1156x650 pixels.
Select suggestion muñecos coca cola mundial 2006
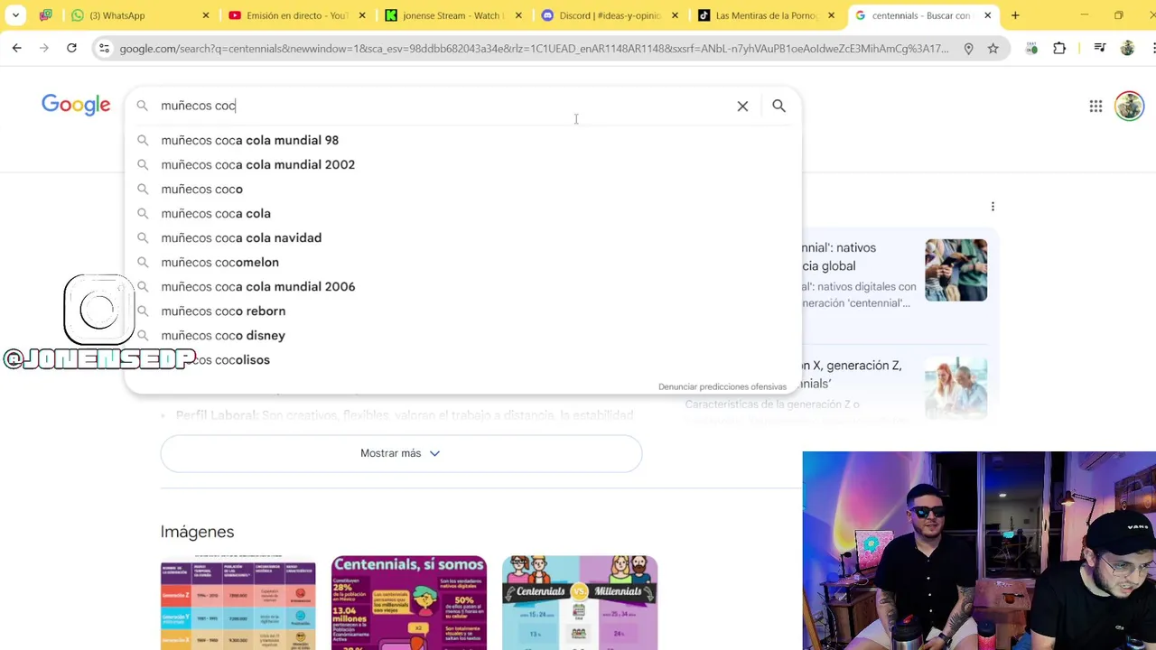point(462,286)
